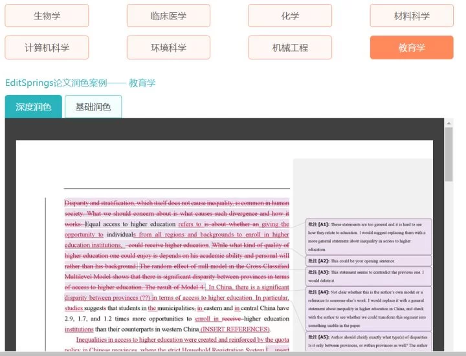Select comment bubble A1 in the margin
The image size is (466, 356).
coord(368,236)
